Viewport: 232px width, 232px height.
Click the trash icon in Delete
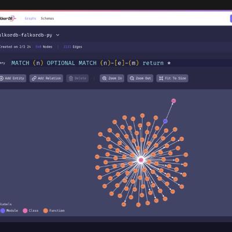(71, 78)
